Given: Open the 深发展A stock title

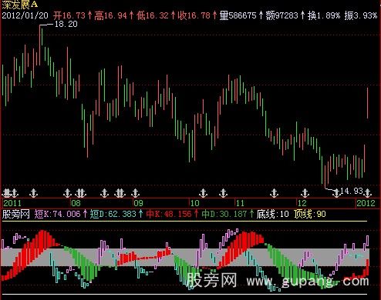Looking at the screenshot, I should (20, 5).
